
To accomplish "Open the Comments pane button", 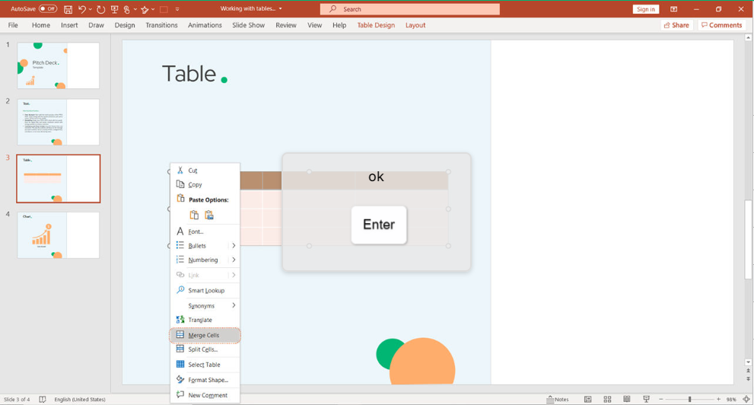I will [x=721, y=25].
